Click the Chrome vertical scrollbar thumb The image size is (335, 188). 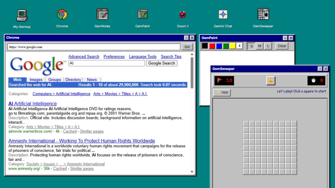coord(192,73)
